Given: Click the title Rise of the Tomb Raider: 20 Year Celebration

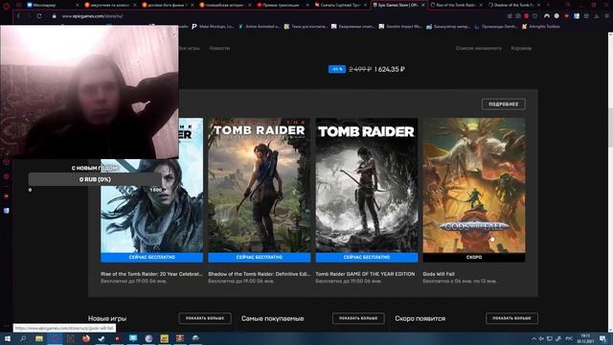Looking at the screenshot, I should (151, 274).
